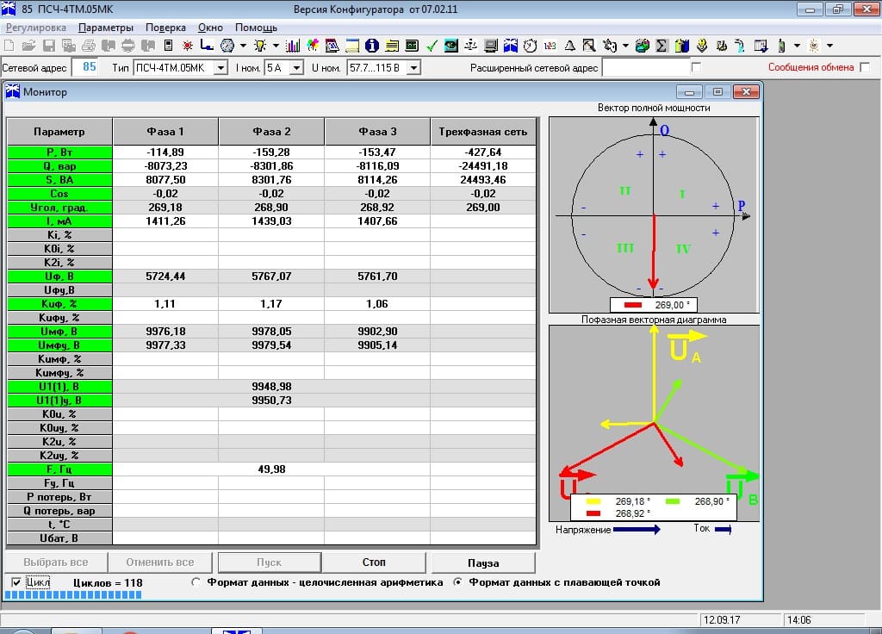Select integer arithmetic data format radio button
The height and width of the screenshot is (634, 882).
[197, 583]
